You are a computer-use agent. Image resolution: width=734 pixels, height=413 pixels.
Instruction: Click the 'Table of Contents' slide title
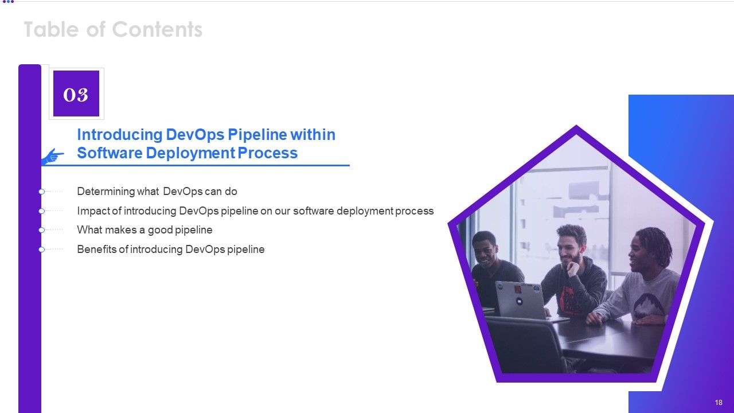[113, 29]
